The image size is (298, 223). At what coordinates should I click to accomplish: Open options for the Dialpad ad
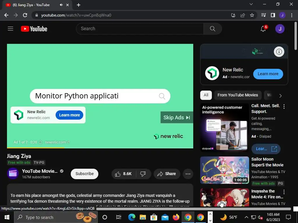284,107
